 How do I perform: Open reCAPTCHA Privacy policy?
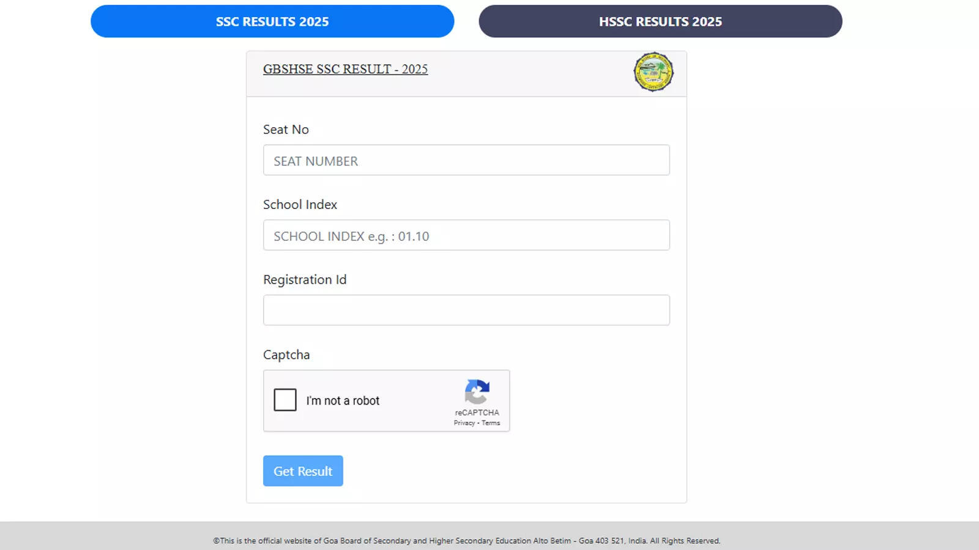(x=463, y=422)
